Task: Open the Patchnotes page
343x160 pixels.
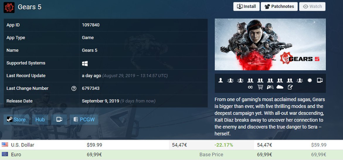Action: point(279,6)
